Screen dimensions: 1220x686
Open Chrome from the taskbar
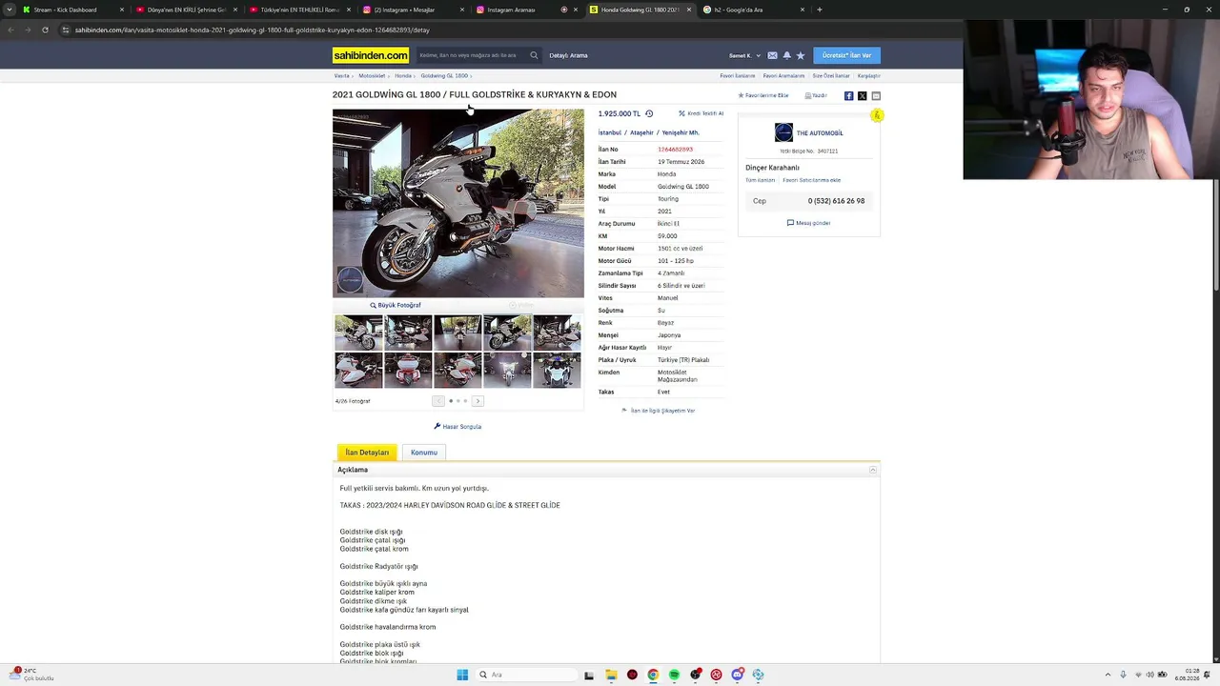point(653,675)
